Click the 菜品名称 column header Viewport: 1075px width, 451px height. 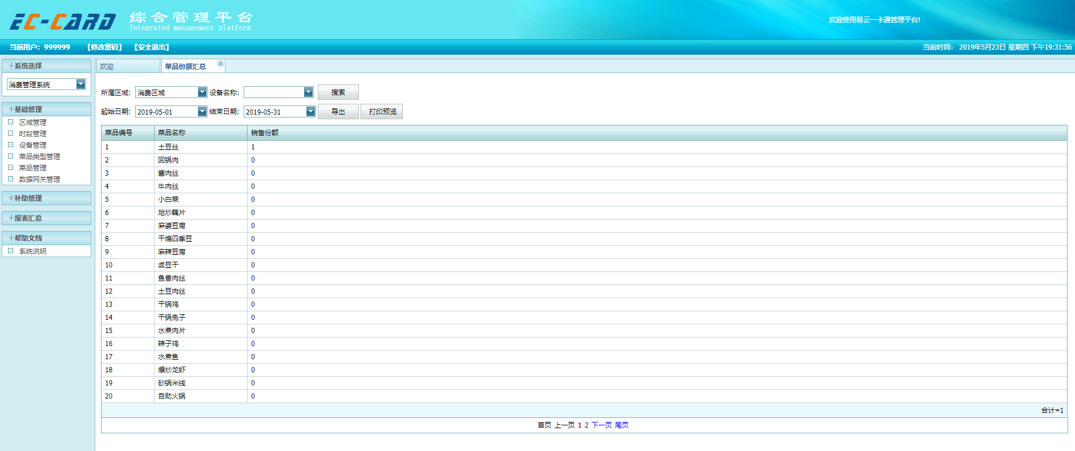click(201, 133)
